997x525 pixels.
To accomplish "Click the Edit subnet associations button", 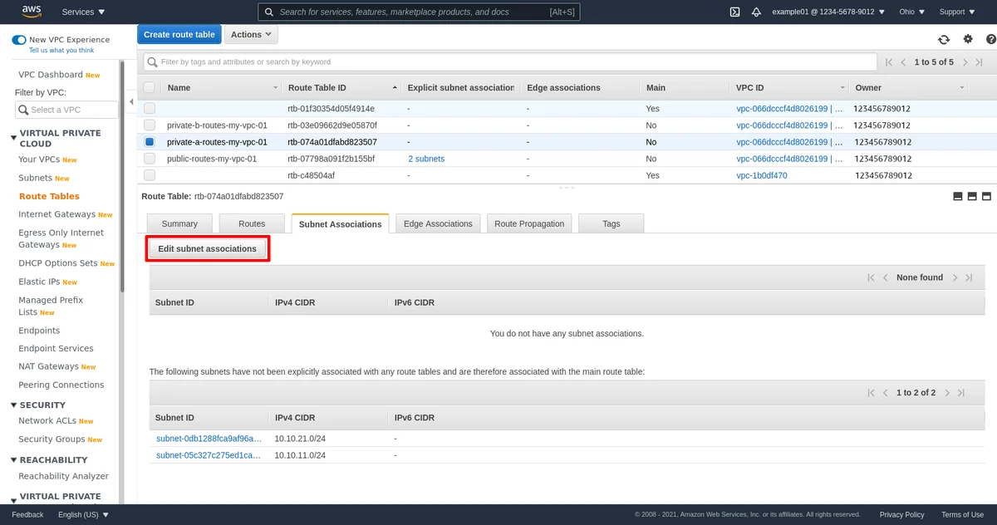I will tap(207, 248).
